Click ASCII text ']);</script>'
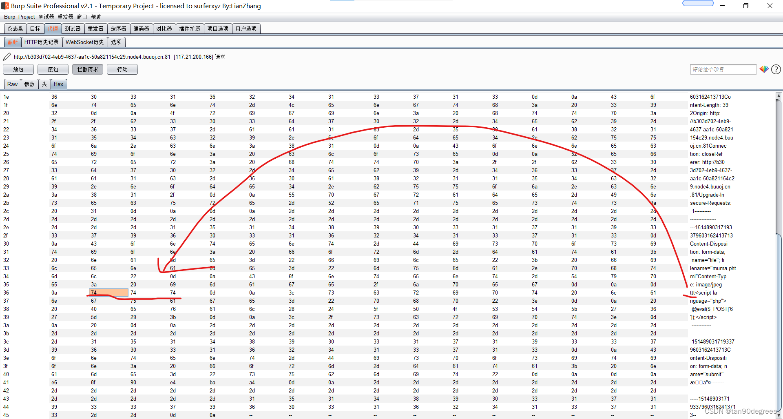This screenshot has height=419, width=783. pyautogui.click(x=703, y=317)
